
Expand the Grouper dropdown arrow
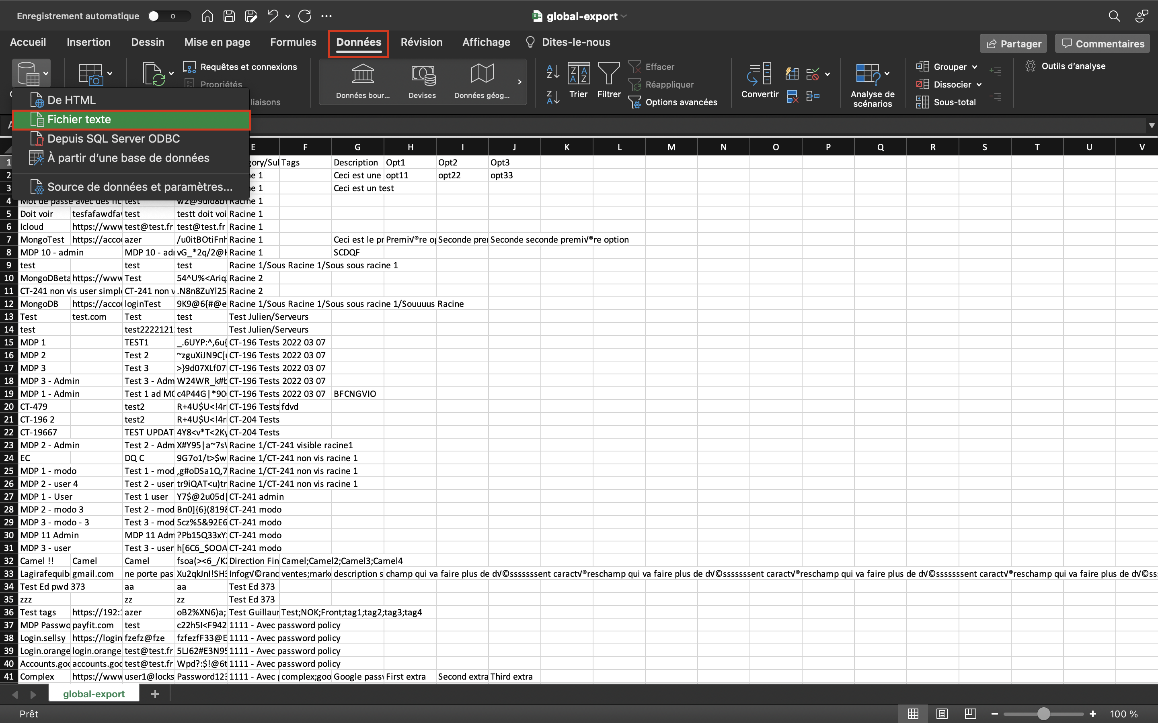[x=975, y=67]
